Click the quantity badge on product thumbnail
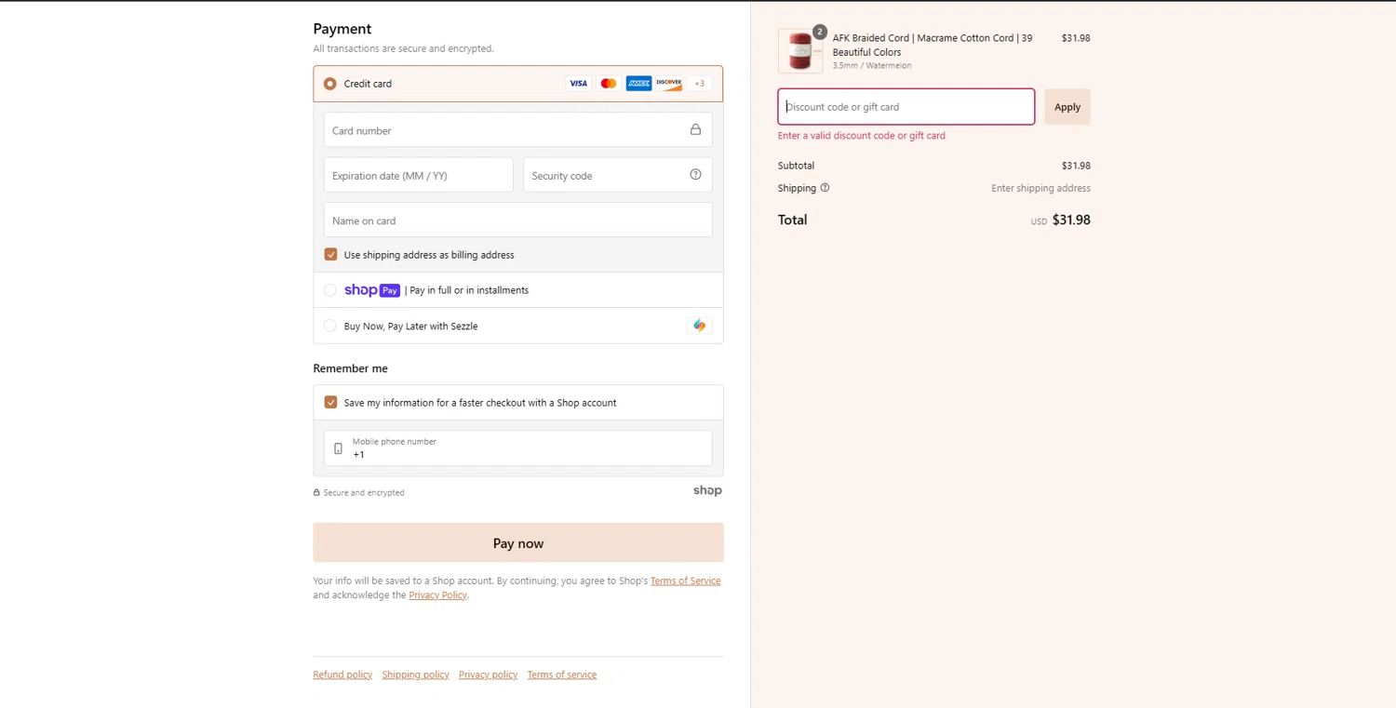The height and width of the screenshot is (708, 1396). [820, 32]
